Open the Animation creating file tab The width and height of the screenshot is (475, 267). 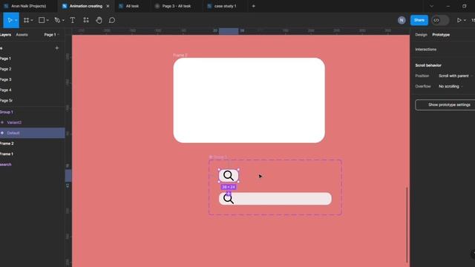point(86,6)
